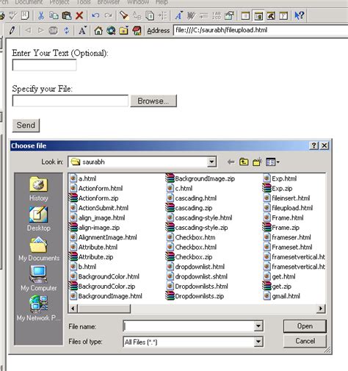The image size is (348, 371).
Task: Click the browser Home icon
Action: coord(98,31)
